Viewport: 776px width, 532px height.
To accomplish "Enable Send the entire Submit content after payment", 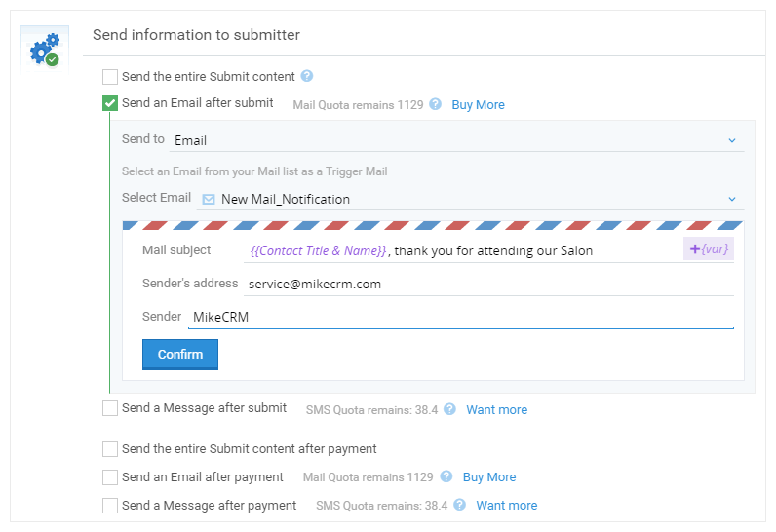I will click(x=110, y=449).
